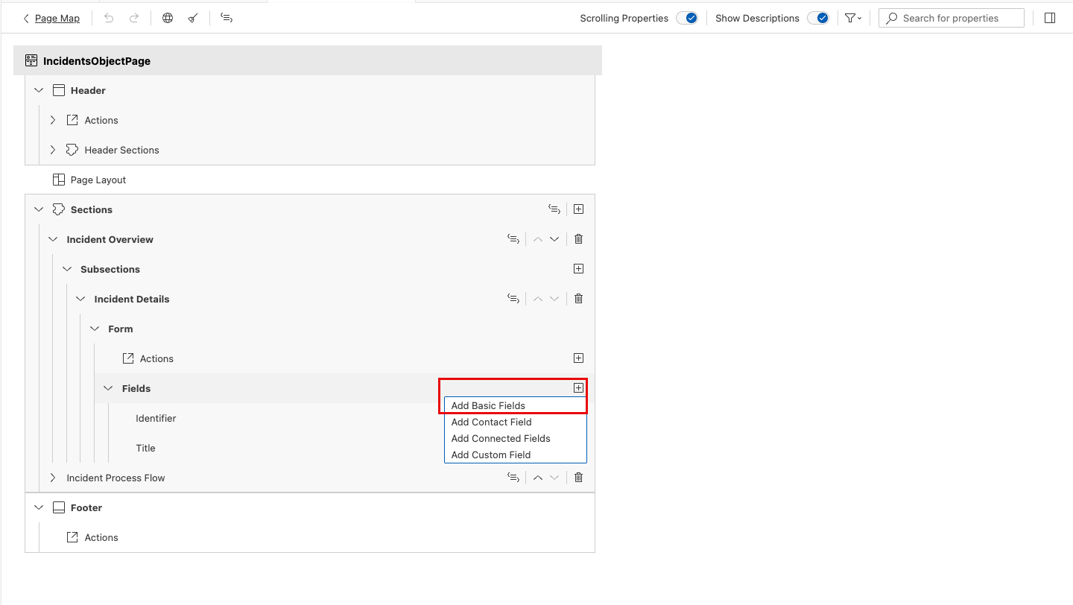
Task: Collapse the Fields node
Action: (108, 388)
